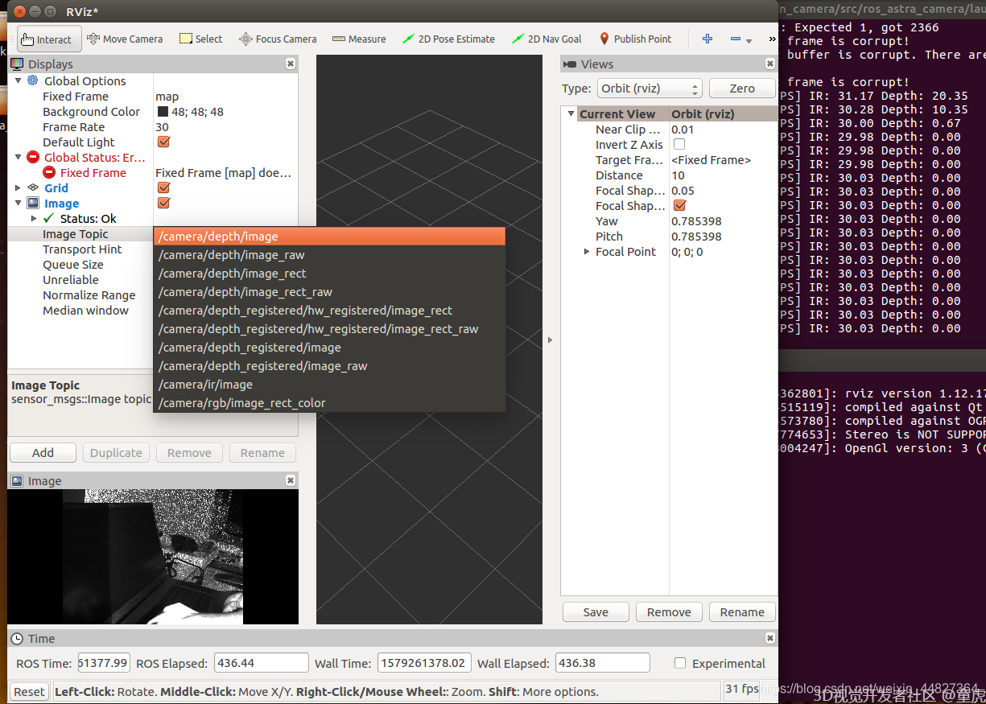Click the Add display button

[x=43, y=452]
